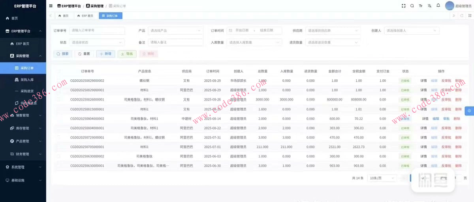This screenshot has width=474, height=202.
Task: Switch to the 首页 tab
Action: 63,16
